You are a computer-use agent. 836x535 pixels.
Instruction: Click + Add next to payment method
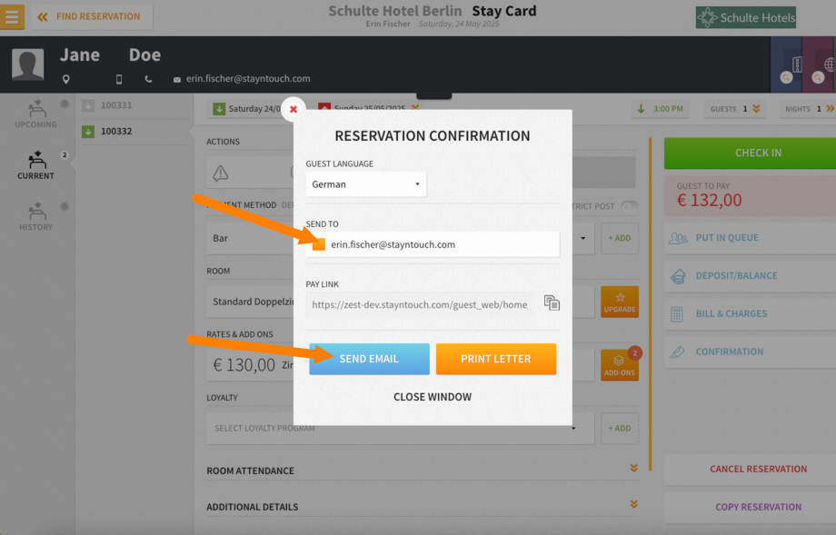point(620,238)
